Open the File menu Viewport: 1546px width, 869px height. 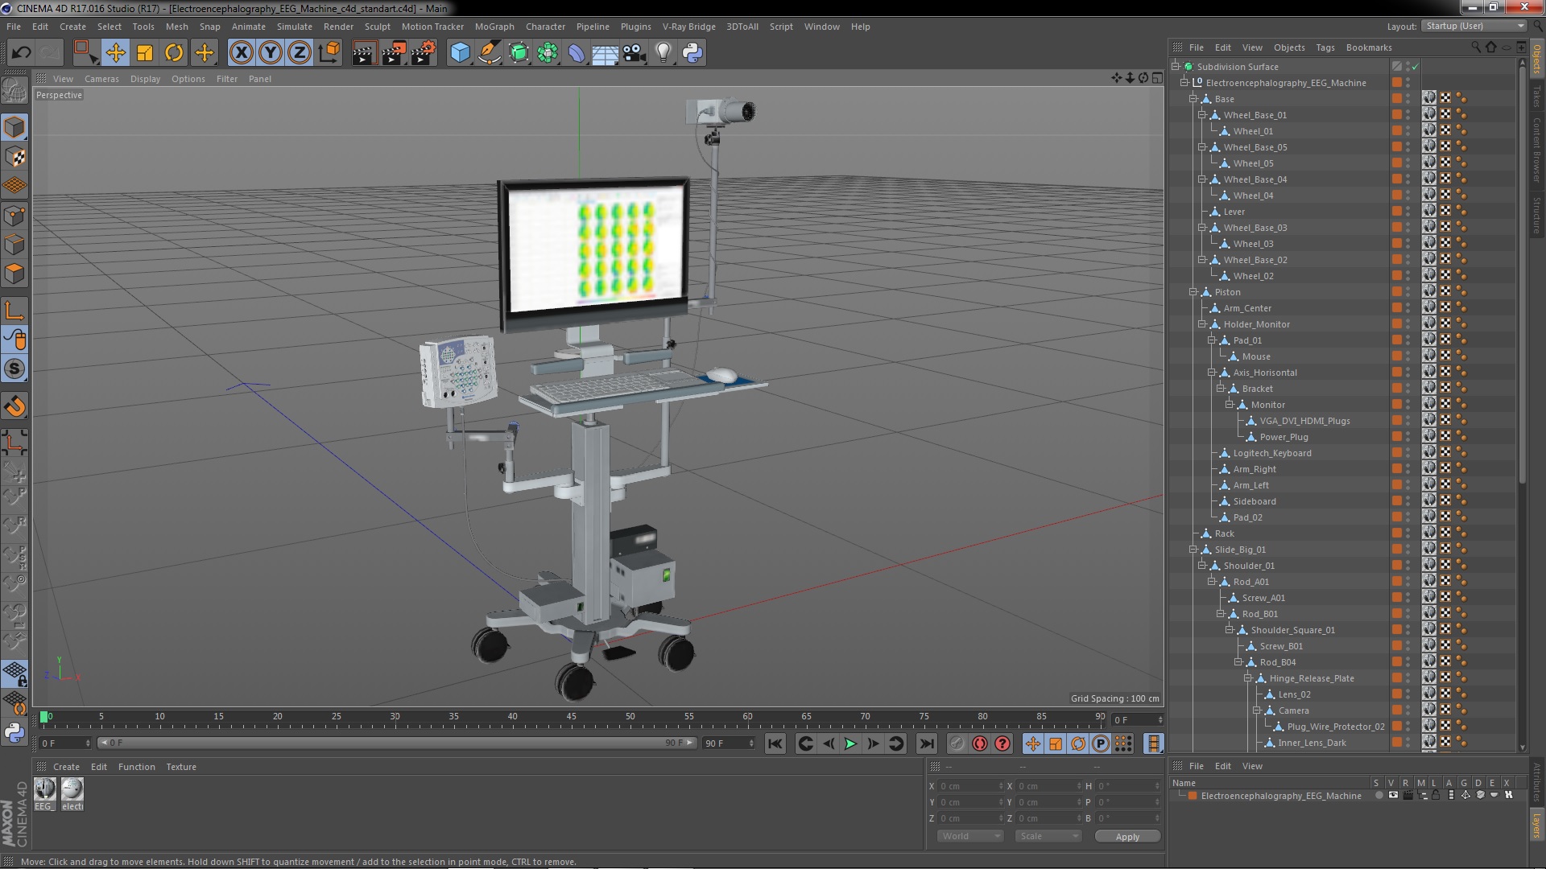(x=14, y=27)
